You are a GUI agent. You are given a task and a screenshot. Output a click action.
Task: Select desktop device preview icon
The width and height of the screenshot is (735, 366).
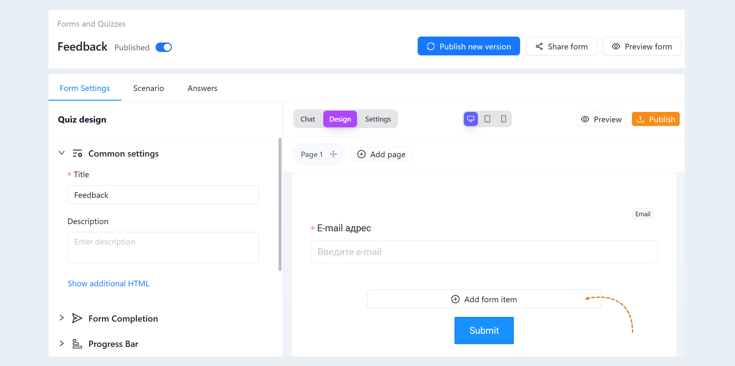tap(471, 119)
